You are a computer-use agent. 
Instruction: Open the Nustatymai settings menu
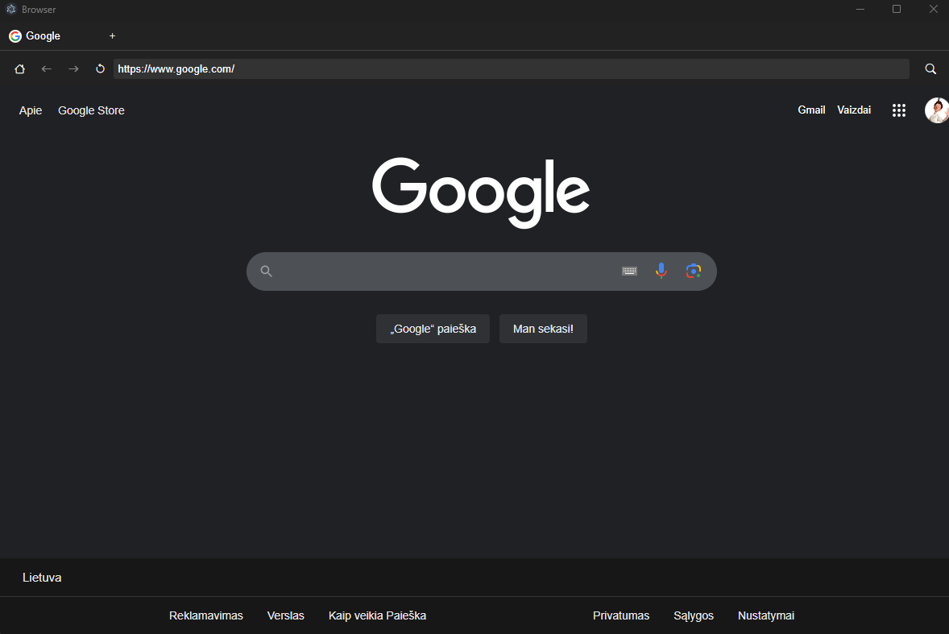point(765,615)
